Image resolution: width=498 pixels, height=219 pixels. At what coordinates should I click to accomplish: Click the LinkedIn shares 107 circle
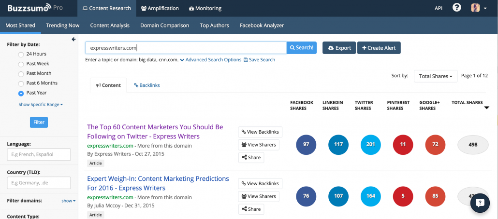point(338,196)
